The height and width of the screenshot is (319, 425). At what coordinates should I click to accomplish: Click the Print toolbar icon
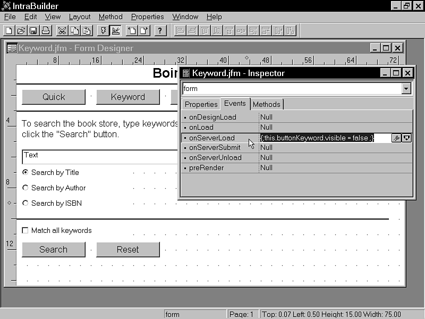[x=45, y=30]
